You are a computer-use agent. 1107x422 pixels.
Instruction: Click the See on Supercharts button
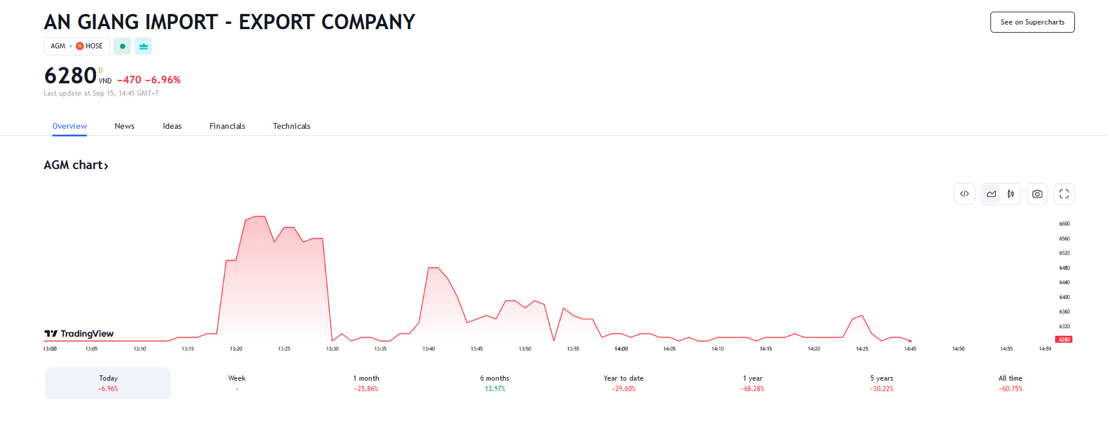[1032, 22]
